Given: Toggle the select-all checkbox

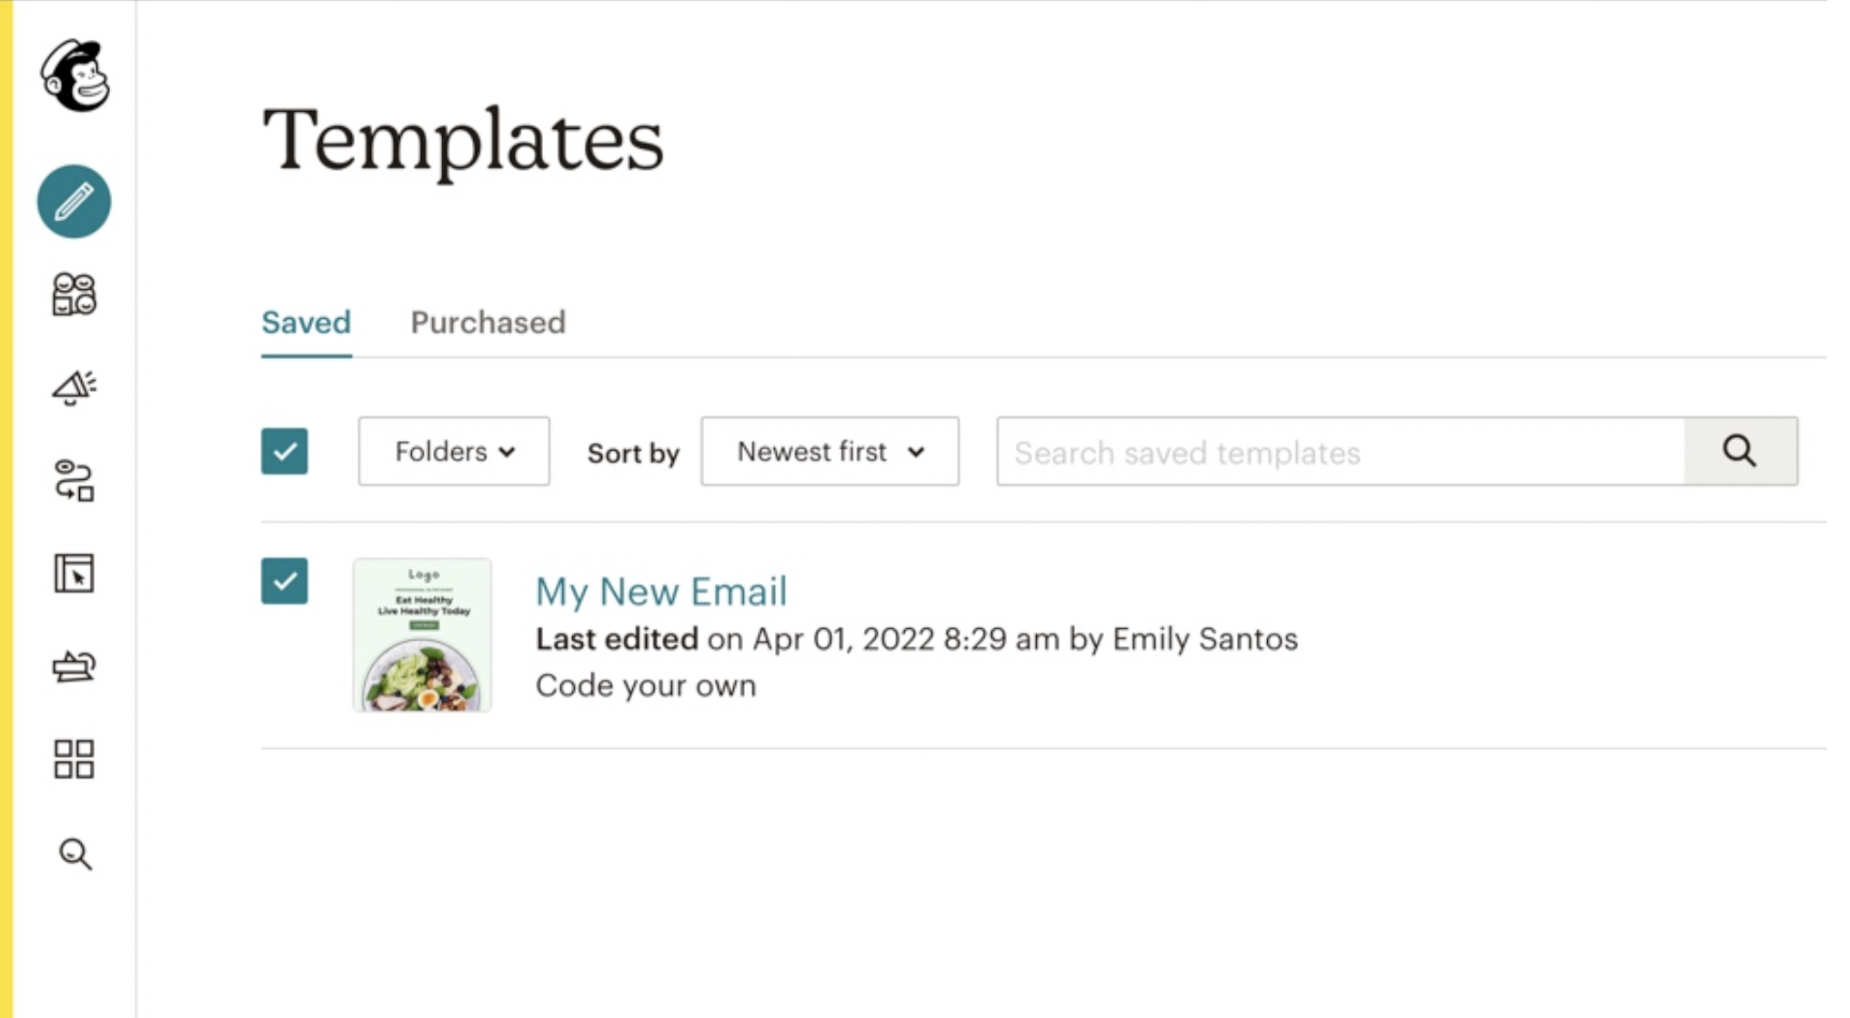Looking at the screenshot, I should click(x=285, y=452).
